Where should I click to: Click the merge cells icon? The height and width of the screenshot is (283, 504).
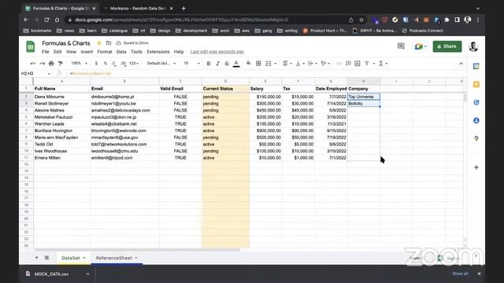(x=268, y=64)
